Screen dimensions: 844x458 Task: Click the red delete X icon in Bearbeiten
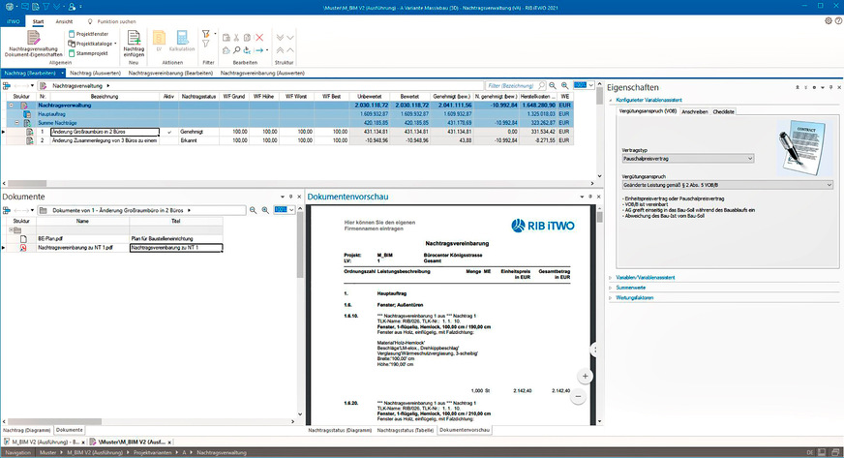click(x=259, y=36)
